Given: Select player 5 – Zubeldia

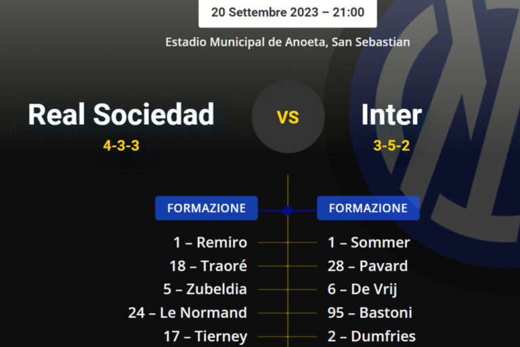Looking at the screenshot, I should pyautogui.click(x=205, y=289).
